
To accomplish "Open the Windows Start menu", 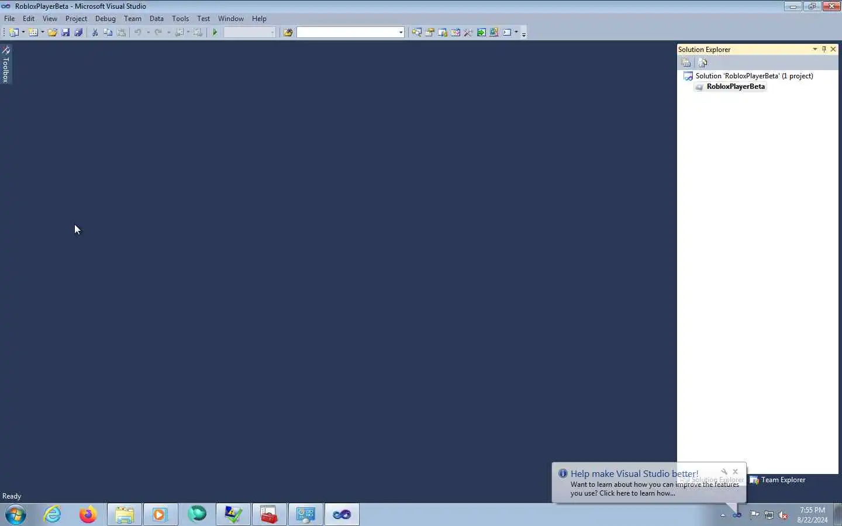I will 16,515.
